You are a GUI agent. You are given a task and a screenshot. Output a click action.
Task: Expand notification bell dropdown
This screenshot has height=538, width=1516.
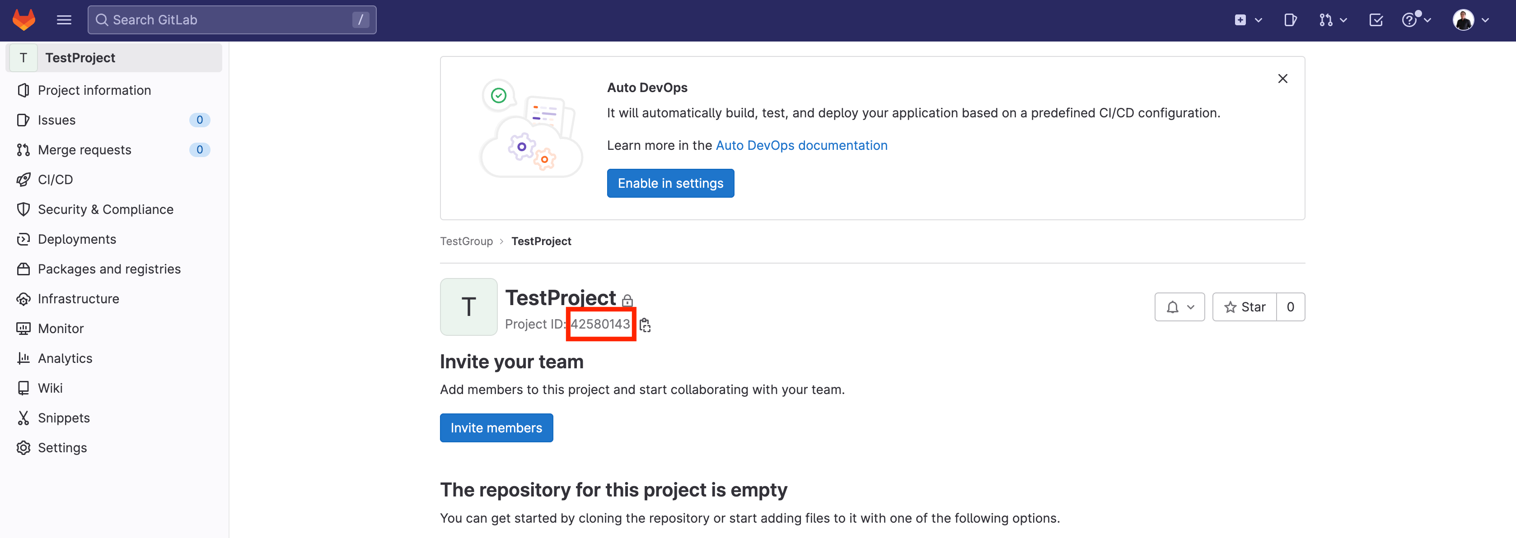(1179, 307)
